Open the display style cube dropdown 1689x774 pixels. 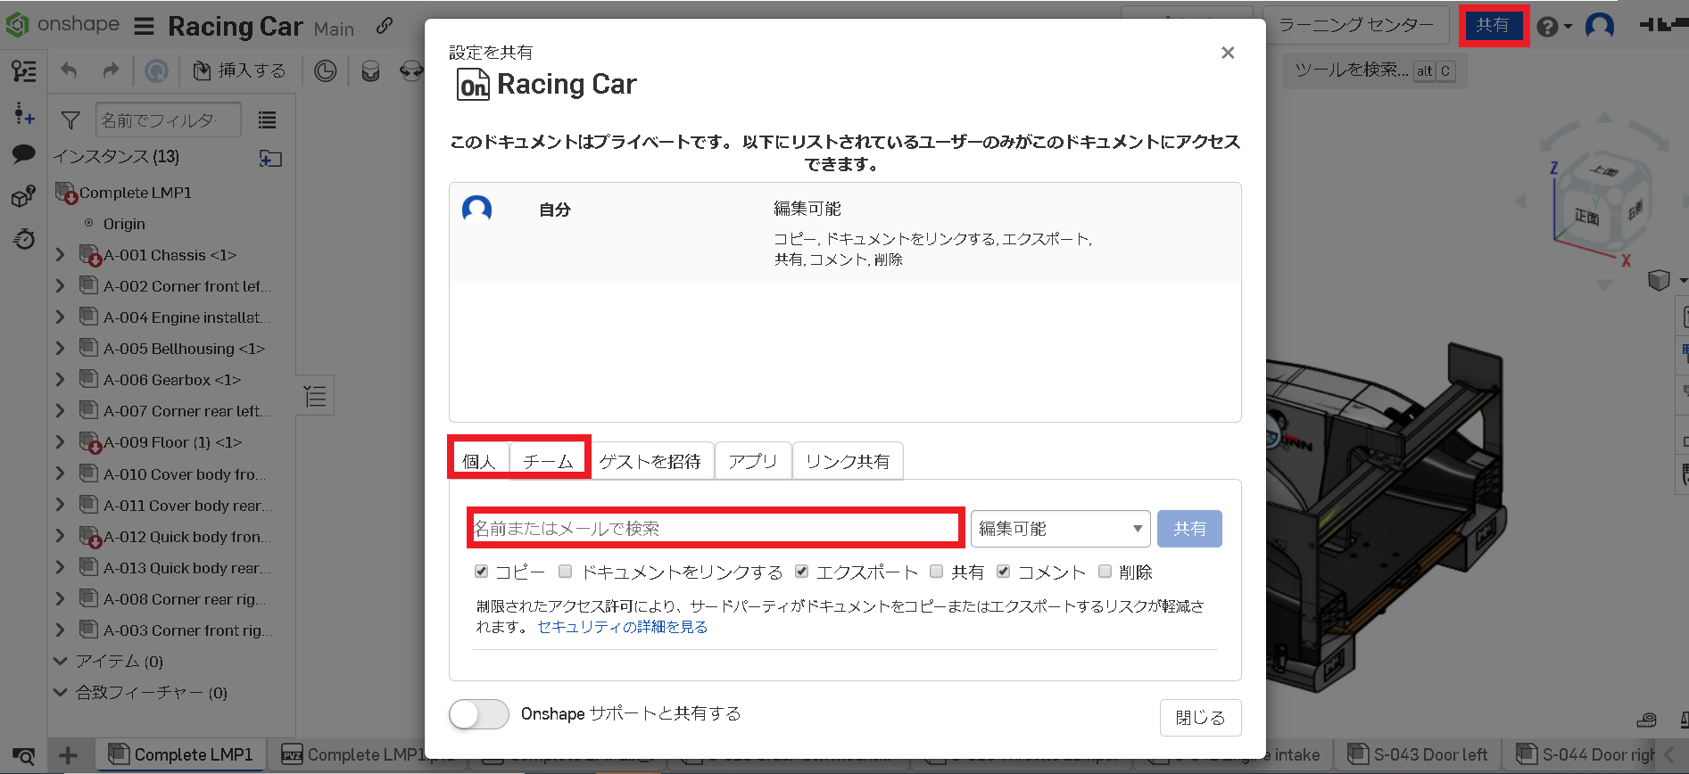pos(1667,280)
